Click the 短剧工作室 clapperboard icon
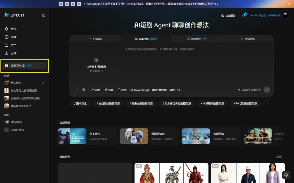Image resolution: width=294 pixels, height=183 pixels. tap(6, 66)
